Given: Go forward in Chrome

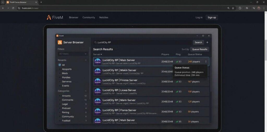Looking at the screenshot, I should 8,8.
